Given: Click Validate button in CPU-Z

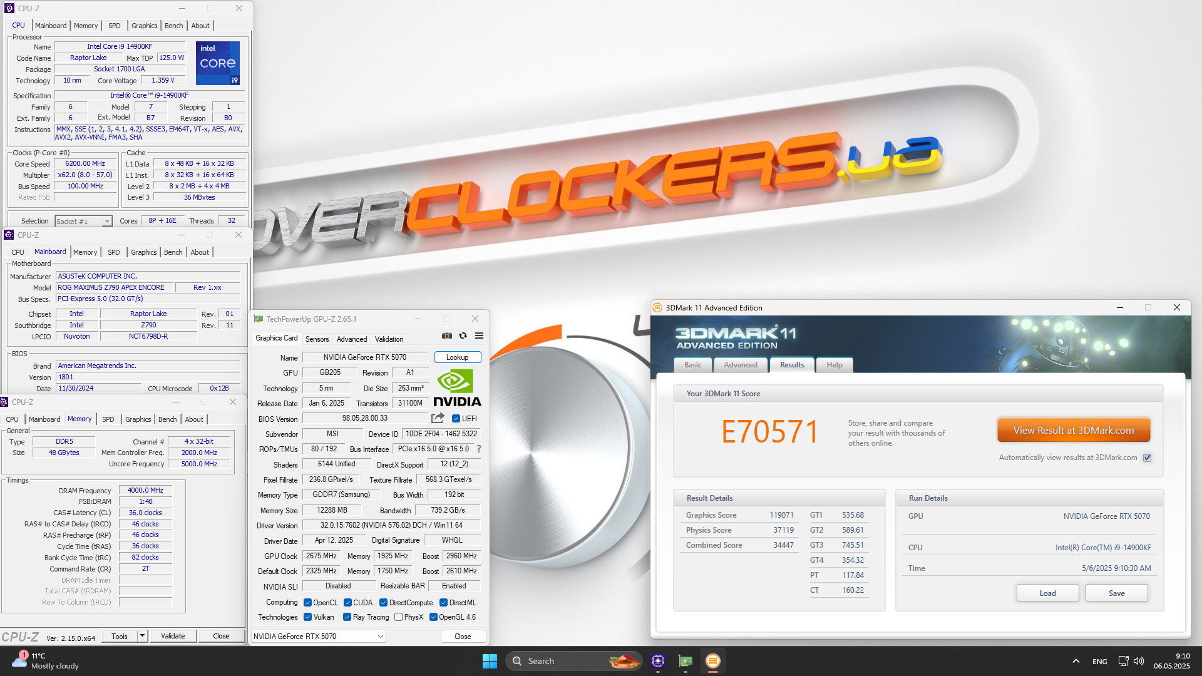Looking at the screenshot, I should click(173, 636).
